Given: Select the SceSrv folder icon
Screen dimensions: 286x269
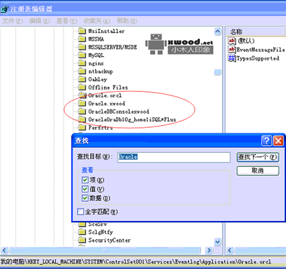Looking at the screenshot, I should click(x=82, y=224).
